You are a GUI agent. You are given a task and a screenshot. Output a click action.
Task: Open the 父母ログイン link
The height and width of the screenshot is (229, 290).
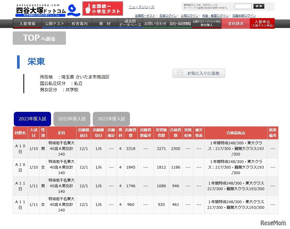pyautogui.click(x=190, y=16)
